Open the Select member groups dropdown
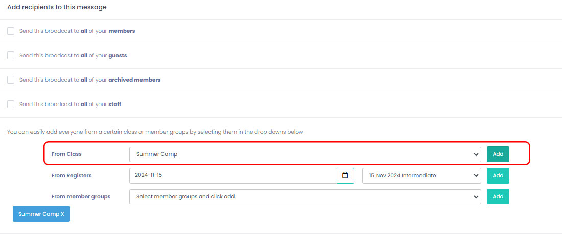Viewport: 562px width, 234px height. point(305,196)
